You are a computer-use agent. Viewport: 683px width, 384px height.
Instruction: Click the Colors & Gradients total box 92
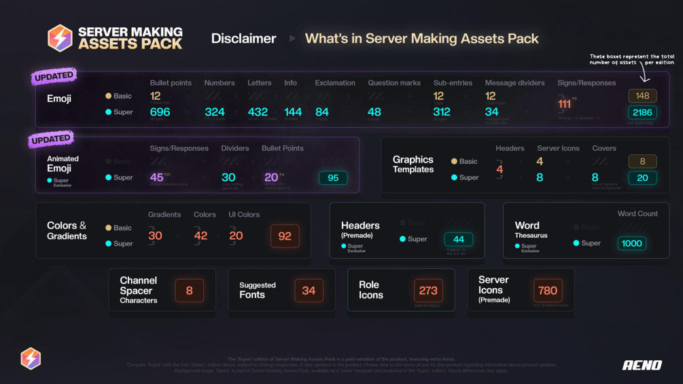pos(285,236)
